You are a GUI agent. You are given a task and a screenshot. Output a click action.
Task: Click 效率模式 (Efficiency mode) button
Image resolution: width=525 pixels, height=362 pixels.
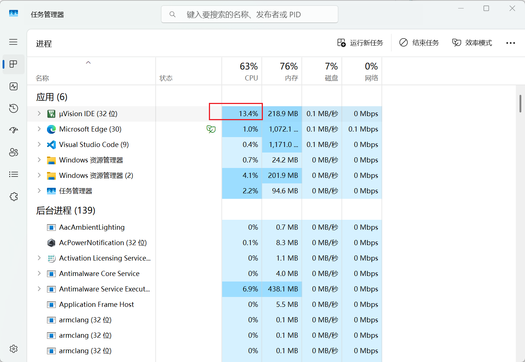[472, 43]
